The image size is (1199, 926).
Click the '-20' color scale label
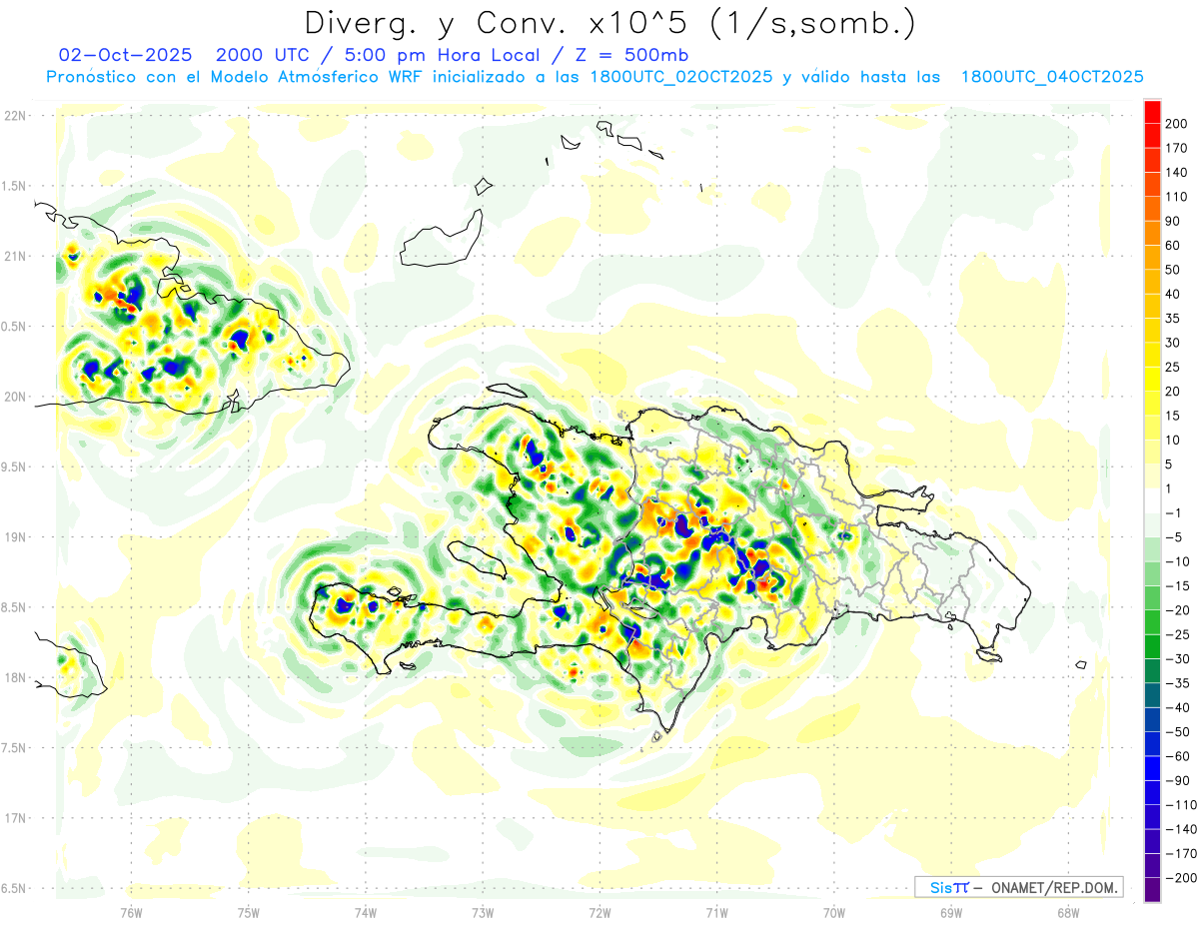(x=1177, y=610)
